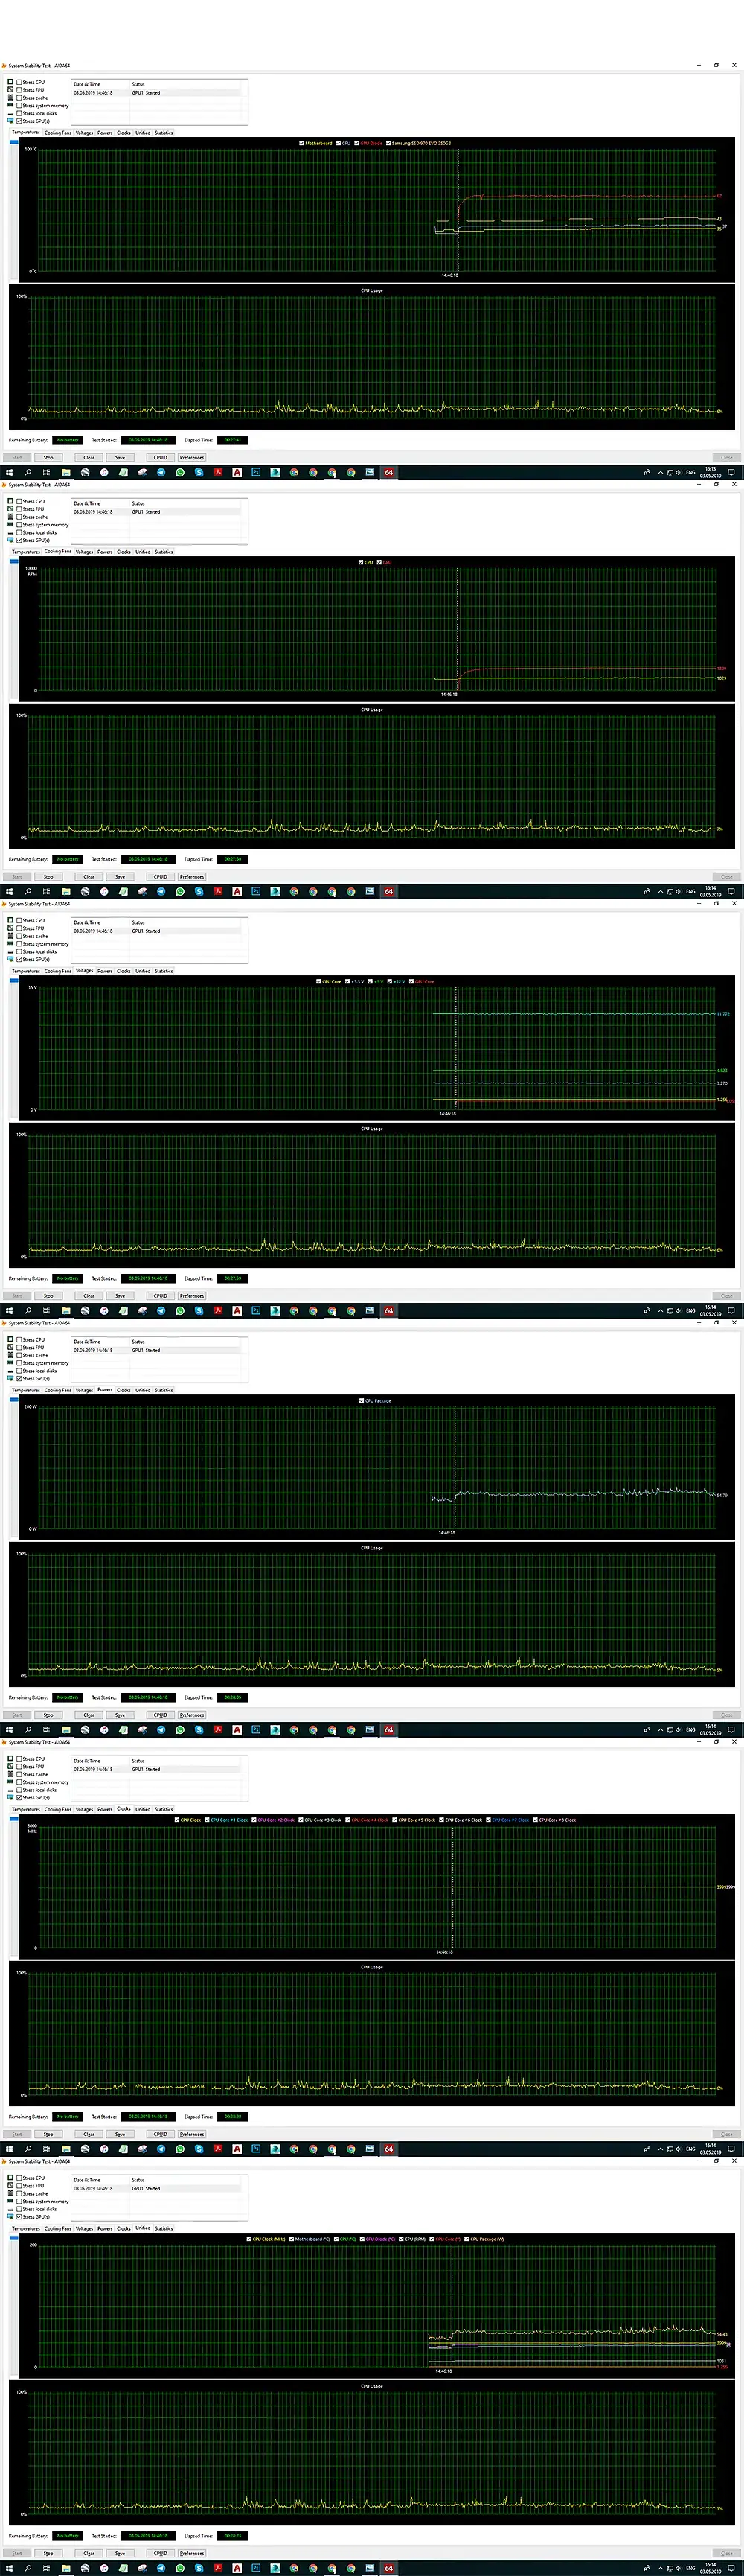The height and width of the screenshot is (2576, 744).
Task: Click search magnifier in the 15:13 taskbar
Action: click(28, 472)
